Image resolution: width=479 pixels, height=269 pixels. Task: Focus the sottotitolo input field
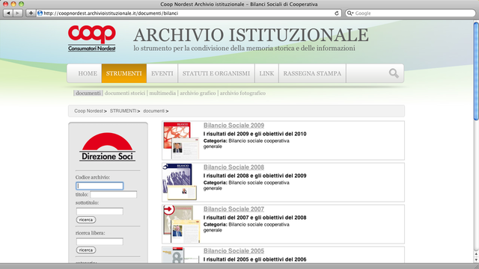100,211
